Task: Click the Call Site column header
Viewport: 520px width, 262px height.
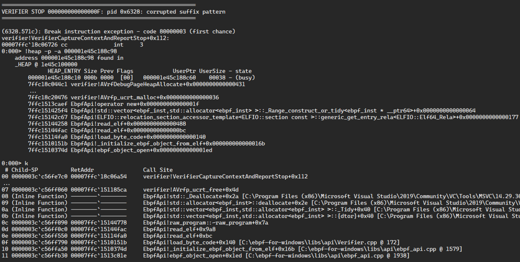Action: pyautogui.click(x=158, y=170)
